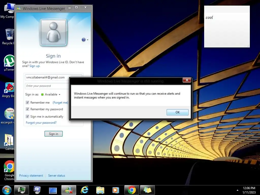Click the Forget me link
Viewport: 260px width, 195px height.
tap(60, 103)
